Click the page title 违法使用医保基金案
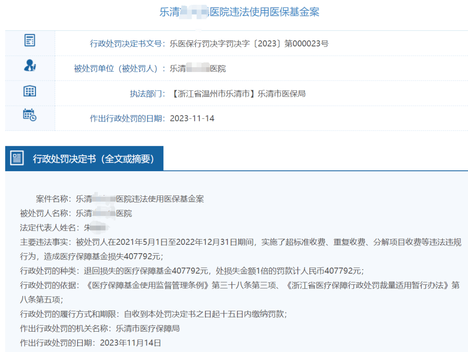 239,12
